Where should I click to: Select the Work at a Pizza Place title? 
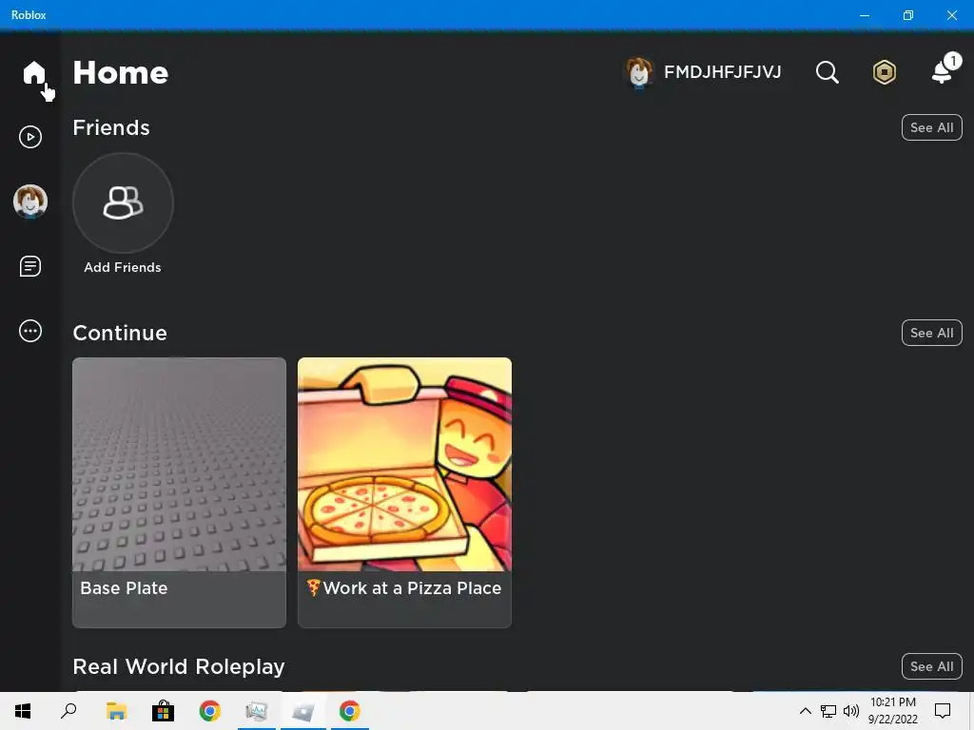(x=404, y=587)
